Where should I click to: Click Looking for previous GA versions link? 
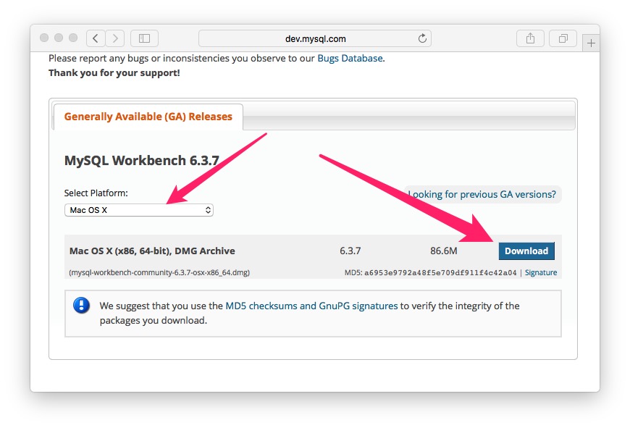[x=482, y=194]
